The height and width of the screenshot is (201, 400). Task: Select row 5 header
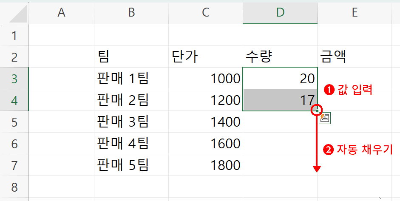click(x=14, y=122)
